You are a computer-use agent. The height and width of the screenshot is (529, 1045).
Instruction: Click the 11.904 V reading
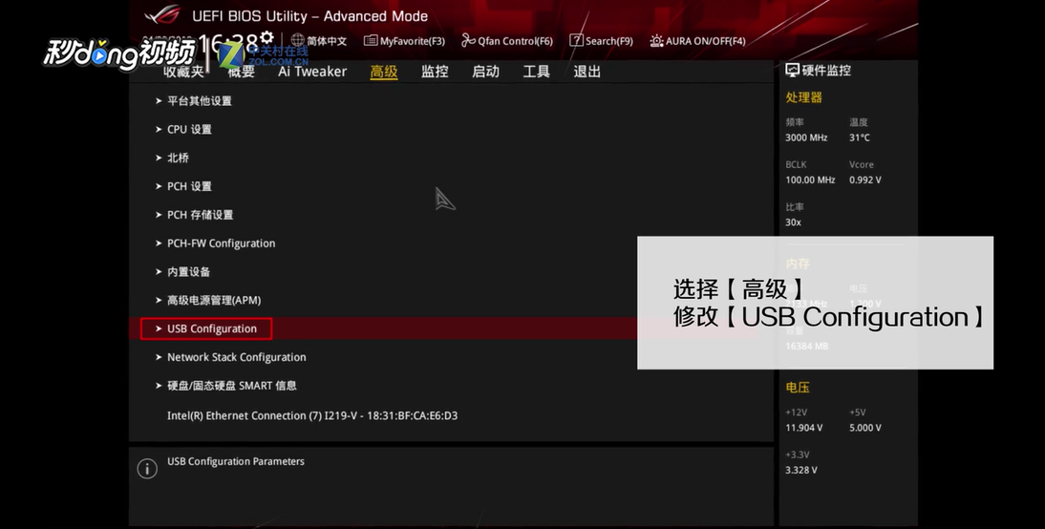[x=803, y=428]
